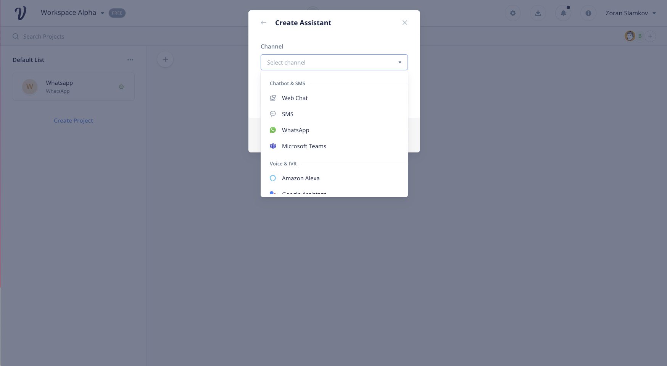Open workspace settings gear icon

pos(513,13)
